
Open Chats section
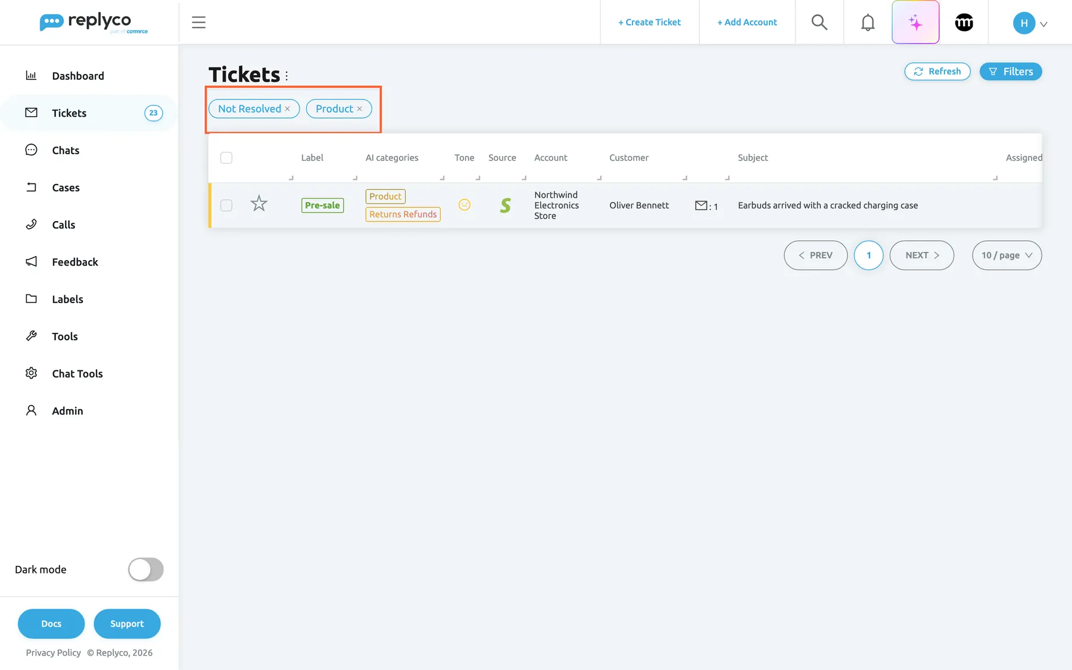pyautogui.click(x=66, y=150)
